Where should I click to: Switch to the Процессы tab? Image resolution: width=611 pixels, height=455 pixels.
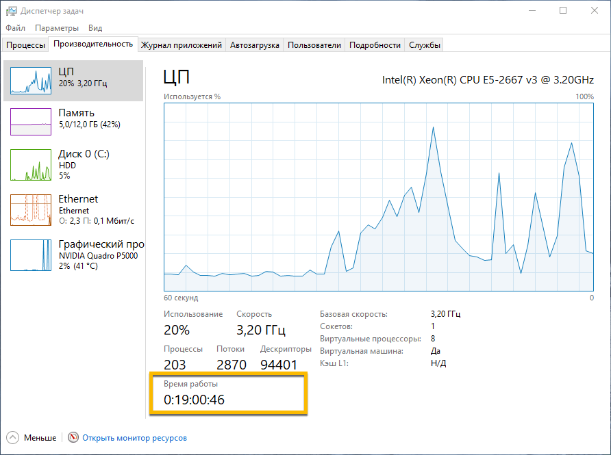(x=25, y=45)
